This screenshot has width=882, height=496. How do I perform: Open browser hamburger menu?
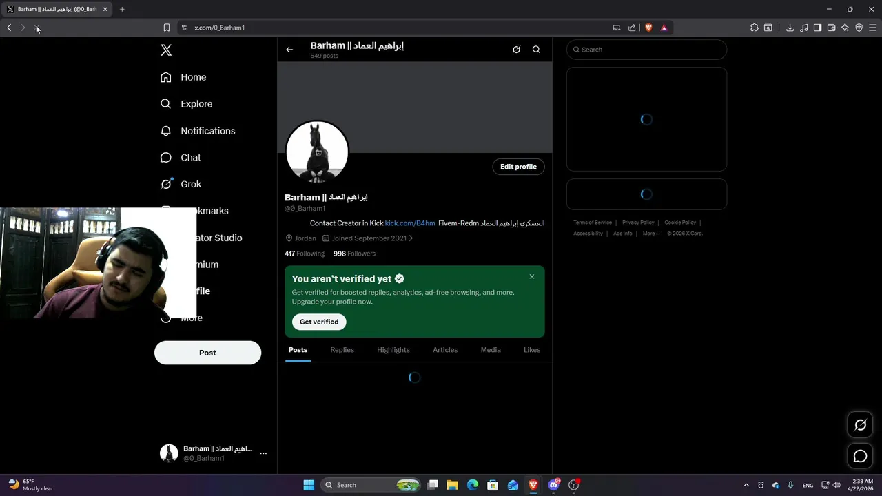873,28
